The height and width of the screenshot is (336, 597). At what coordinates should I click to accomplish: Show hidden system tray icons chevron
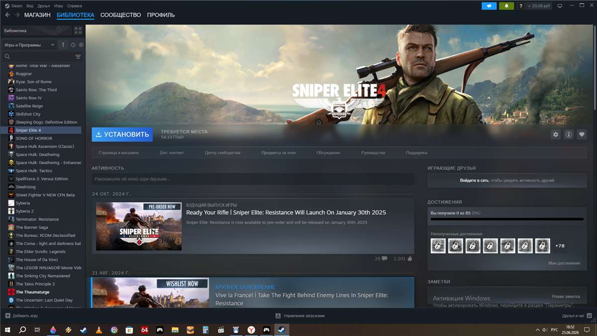pos(537,330)
